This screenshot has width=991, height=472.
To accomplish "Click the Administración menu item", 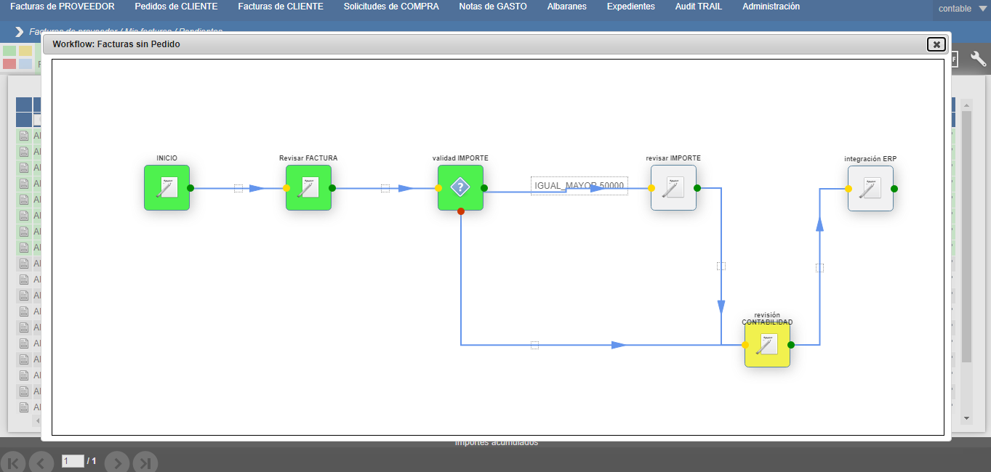I will 771,7.
